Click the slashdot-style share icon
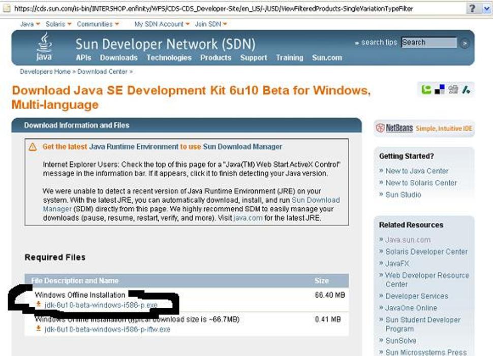 click(466, 90)
